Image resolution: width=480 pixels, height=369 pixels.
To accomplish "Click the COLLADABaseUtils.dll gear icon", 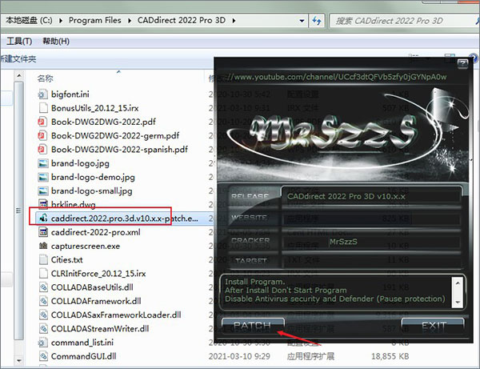I will coord(43,287).
